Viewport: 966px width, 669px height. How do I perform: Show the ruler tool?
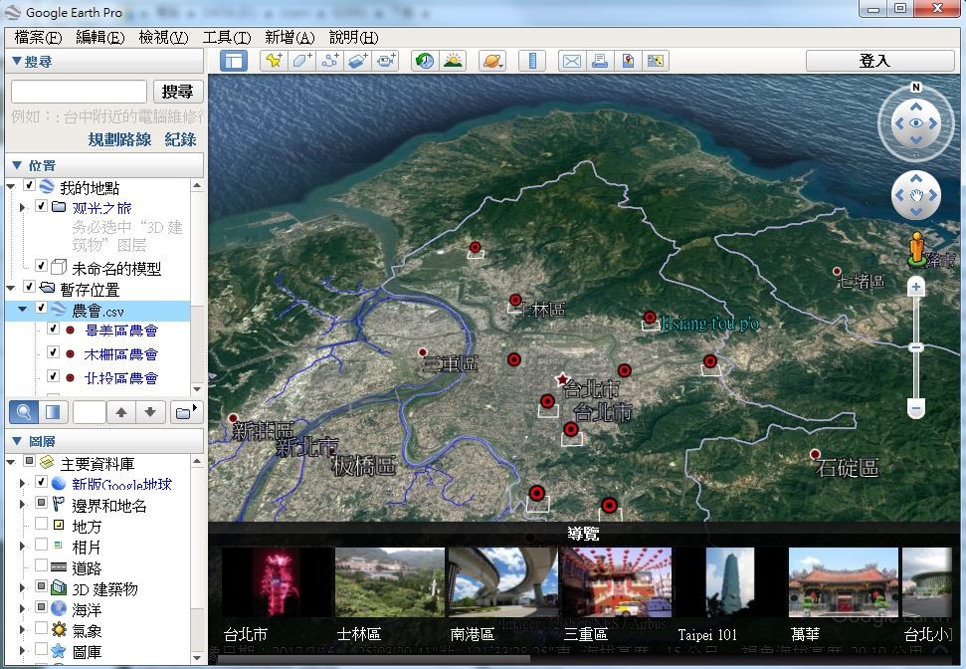(532, 61)
